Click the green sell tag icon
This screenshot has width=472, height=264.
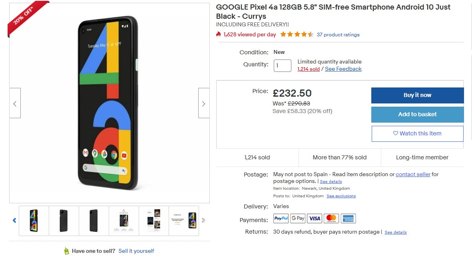[66, 251]
